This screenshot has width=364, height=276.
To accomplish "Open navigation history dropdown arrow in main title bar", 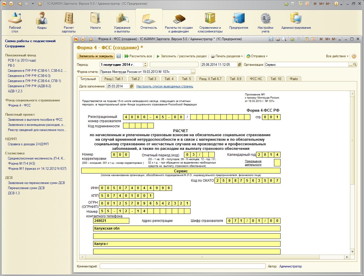I will click(x=33, y=4).
